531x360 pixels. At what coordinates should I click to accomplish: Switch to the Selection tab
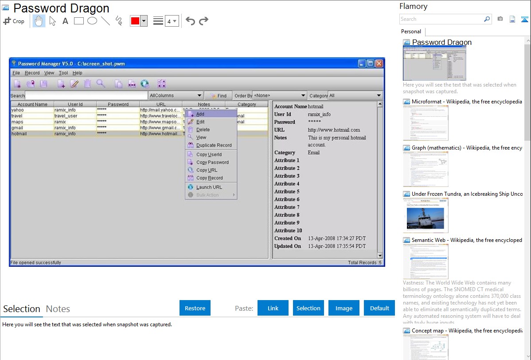22,309
